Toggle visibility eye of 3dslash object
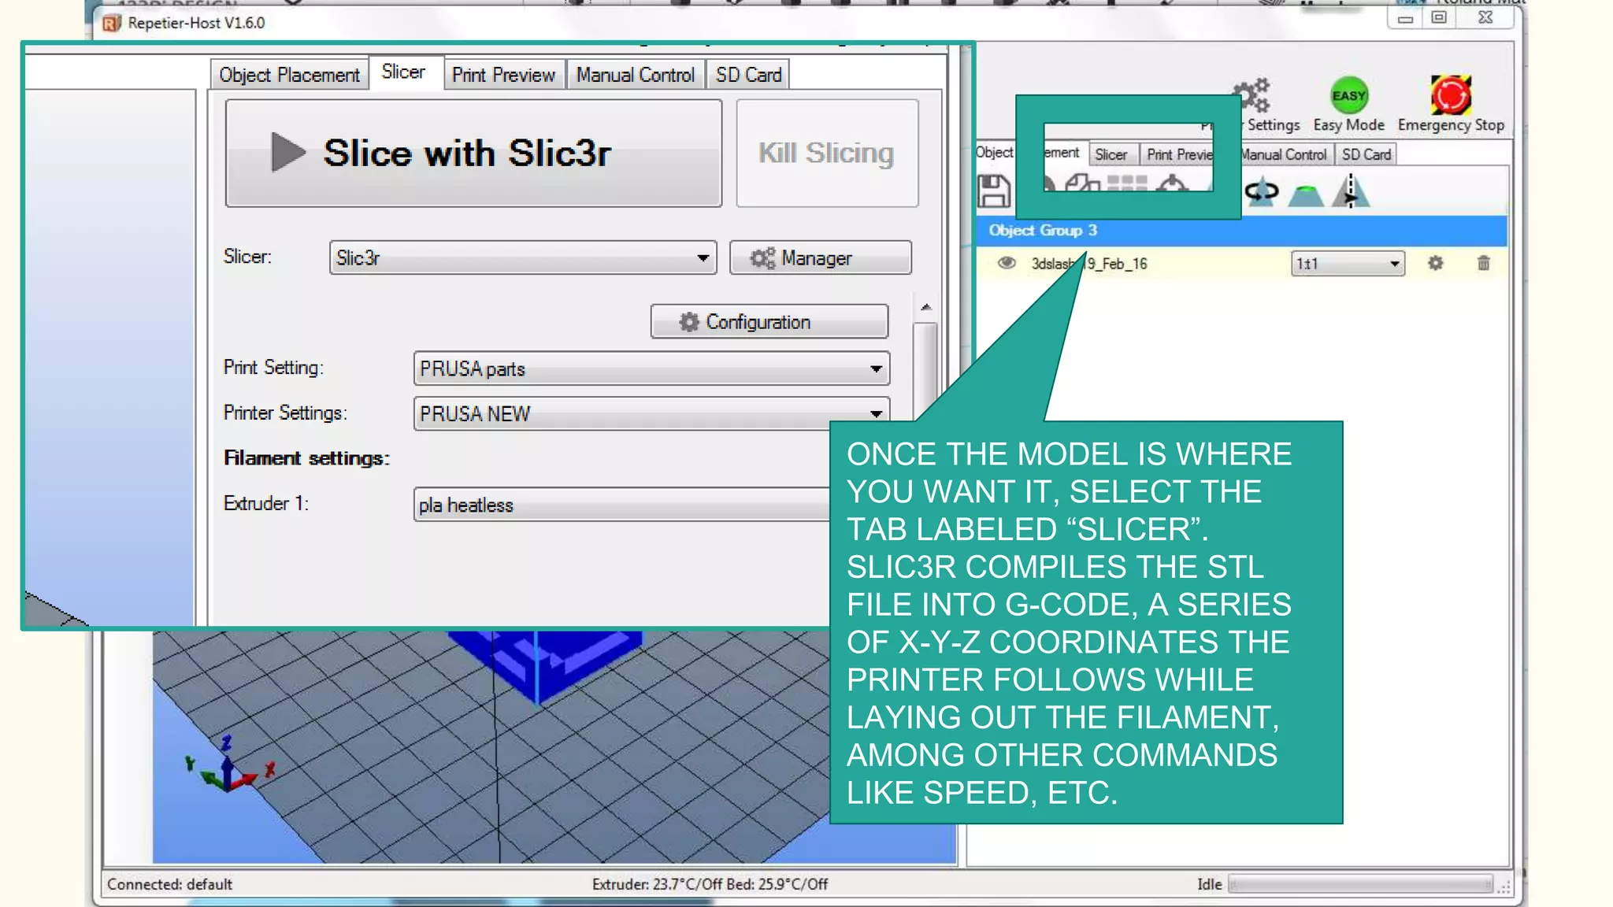The height and width of the screenshot is (907, 1613). pos(1006,263)
